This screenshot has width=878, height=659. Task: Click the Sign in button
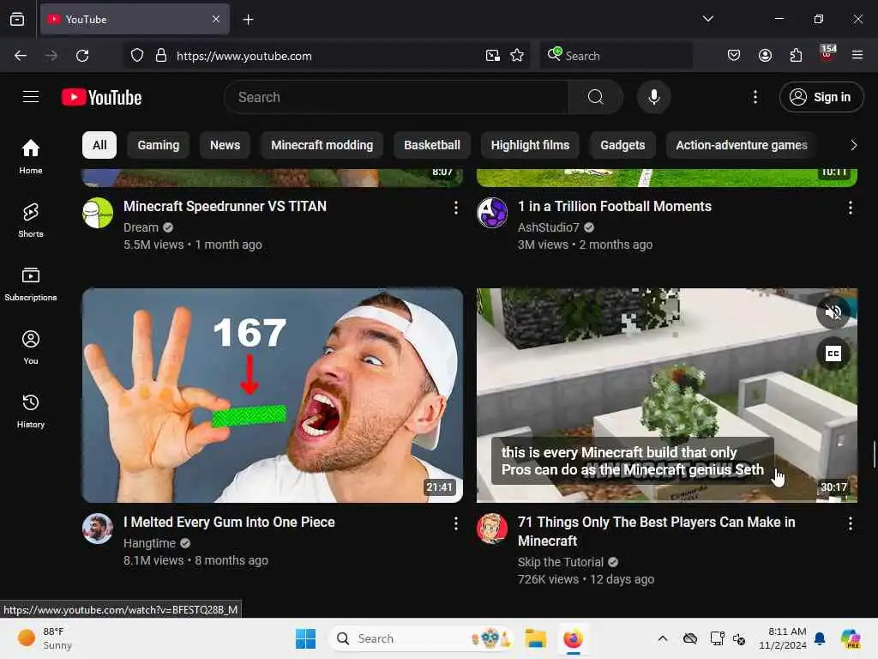point(821,97)
